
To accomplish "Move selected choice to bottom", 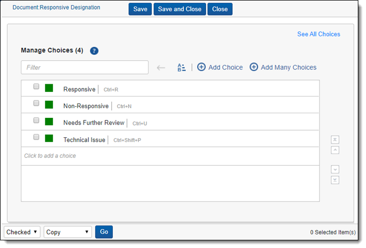I will (335, 180).
